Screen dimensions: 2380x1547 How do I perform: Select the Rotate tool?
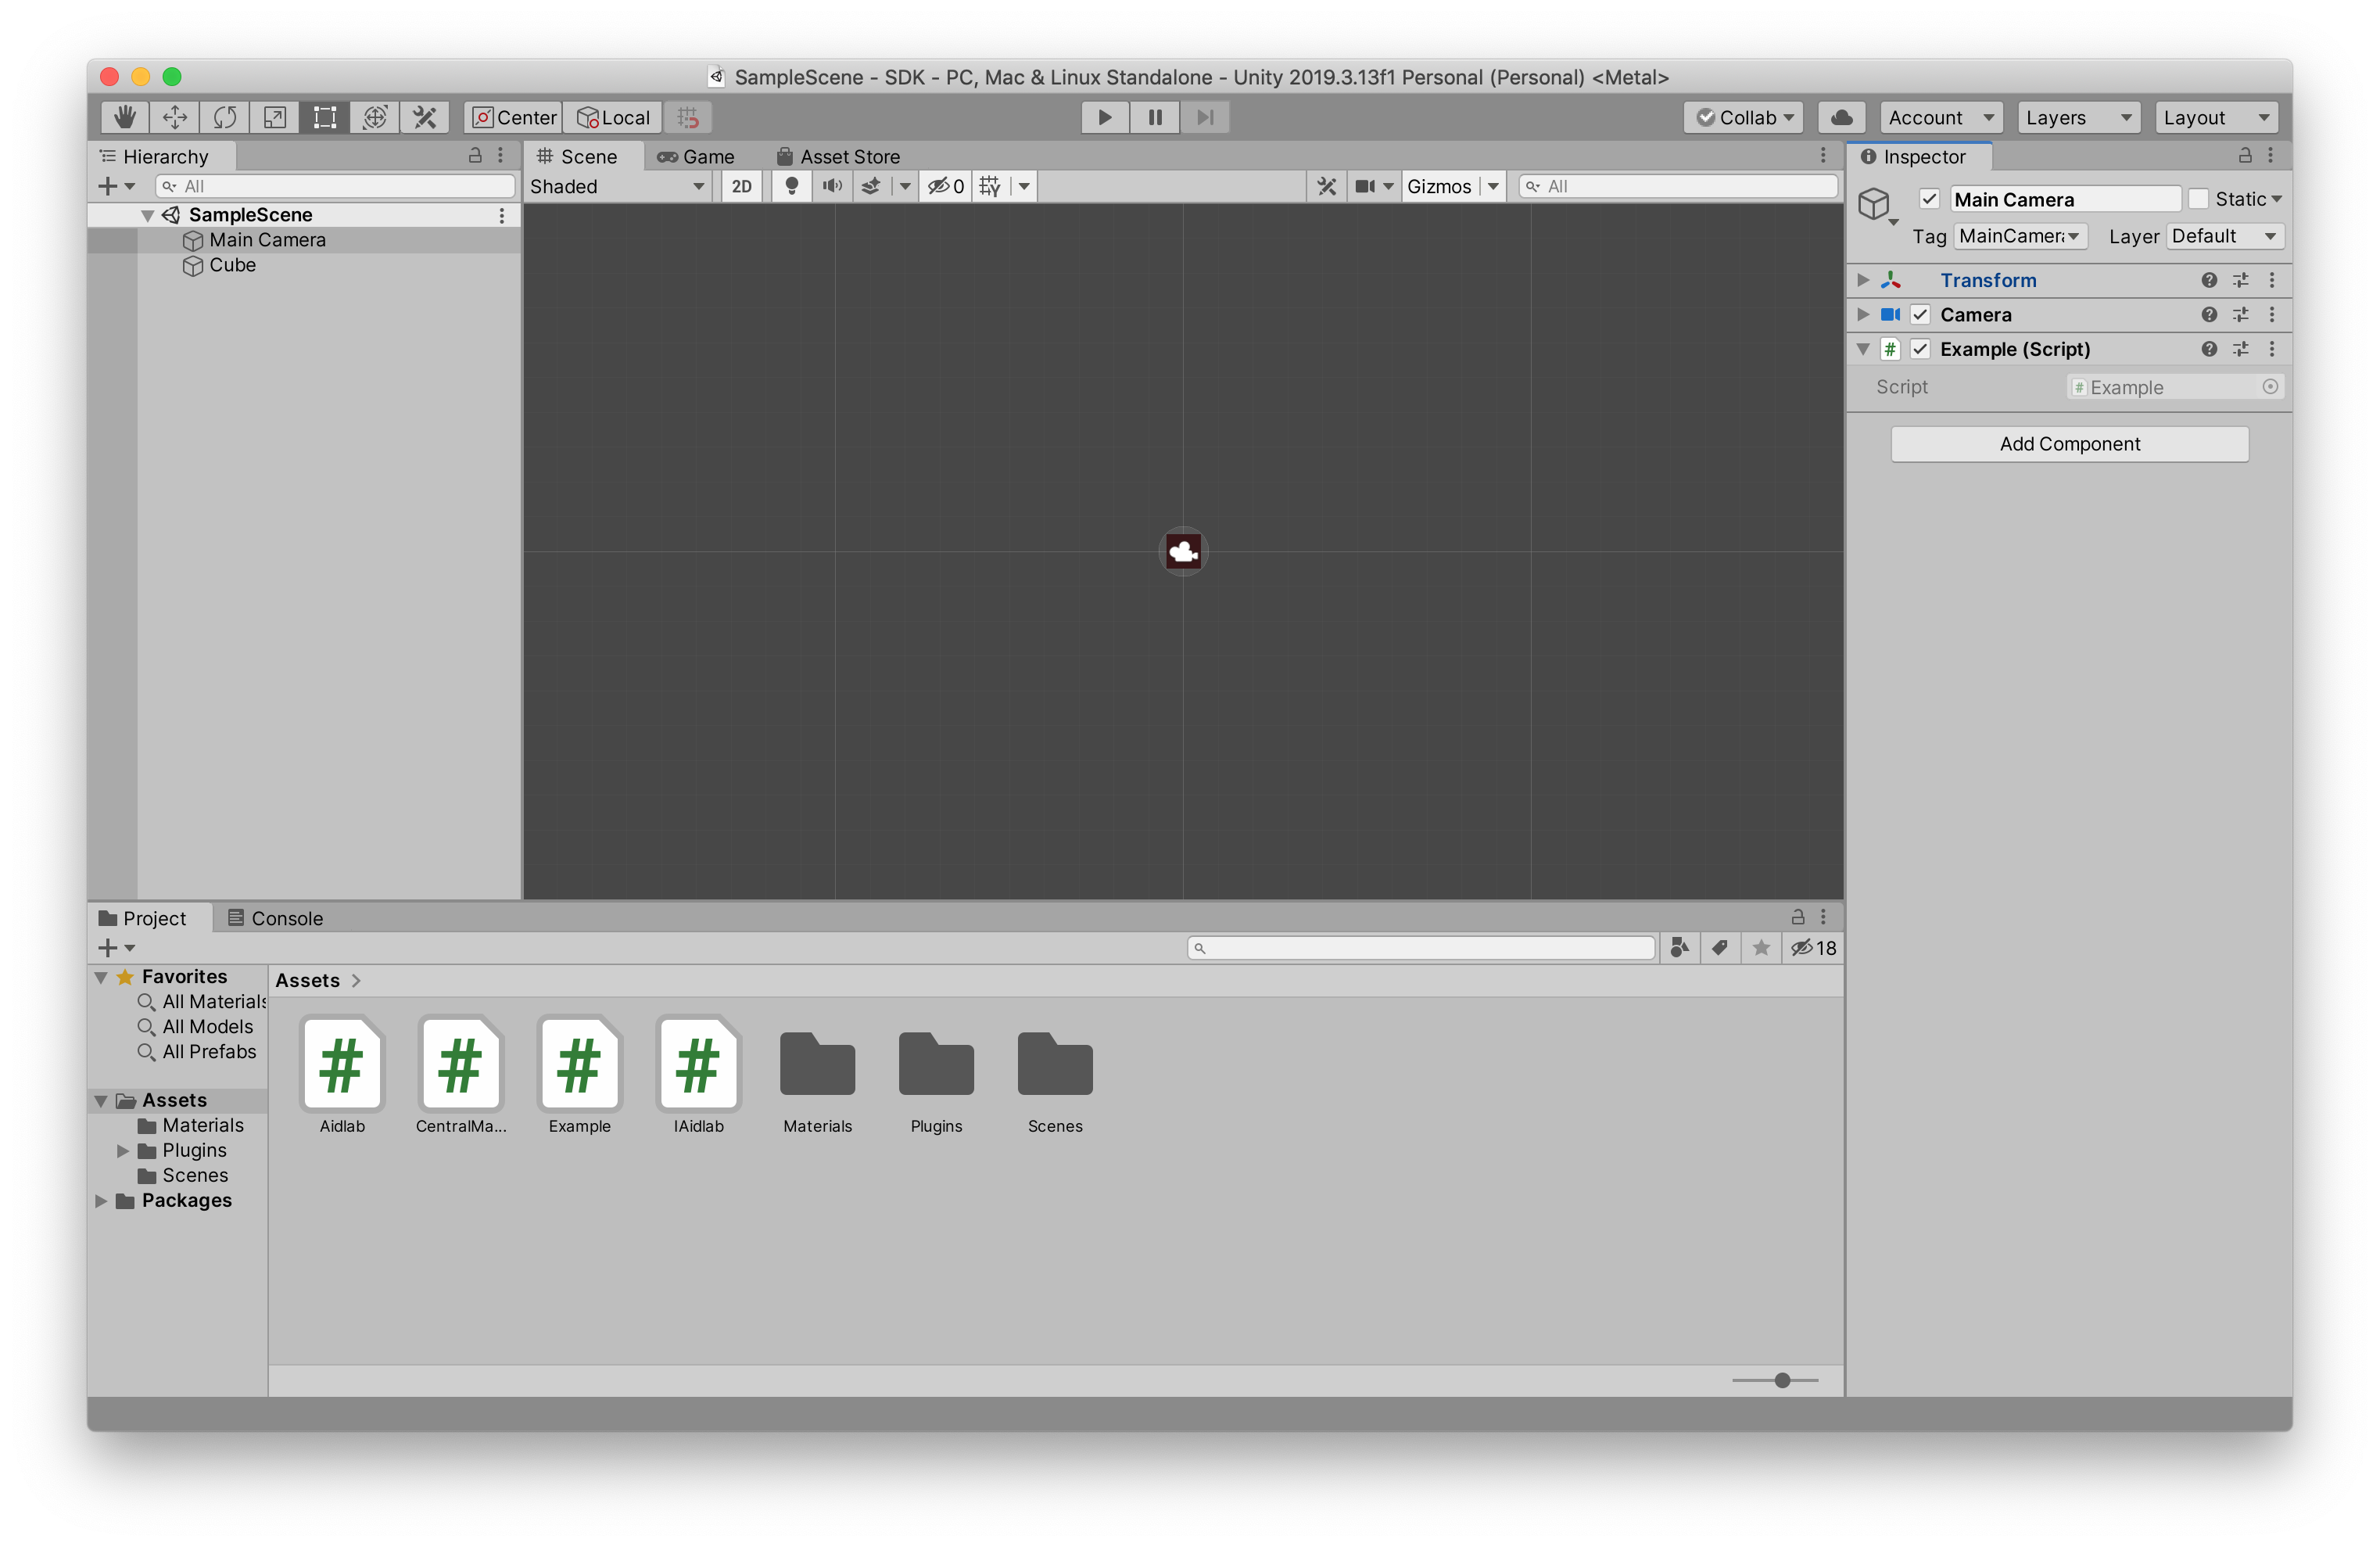pos(225,117)
